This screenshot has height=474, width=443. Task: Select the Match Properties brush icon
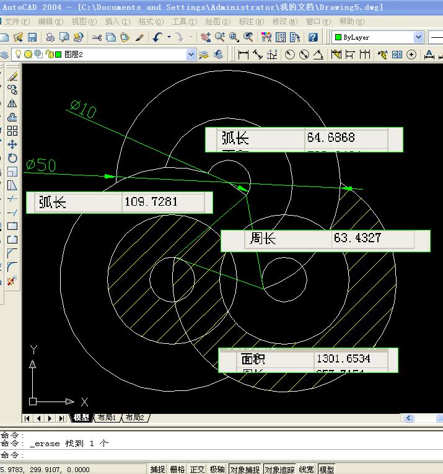[139, 37]
